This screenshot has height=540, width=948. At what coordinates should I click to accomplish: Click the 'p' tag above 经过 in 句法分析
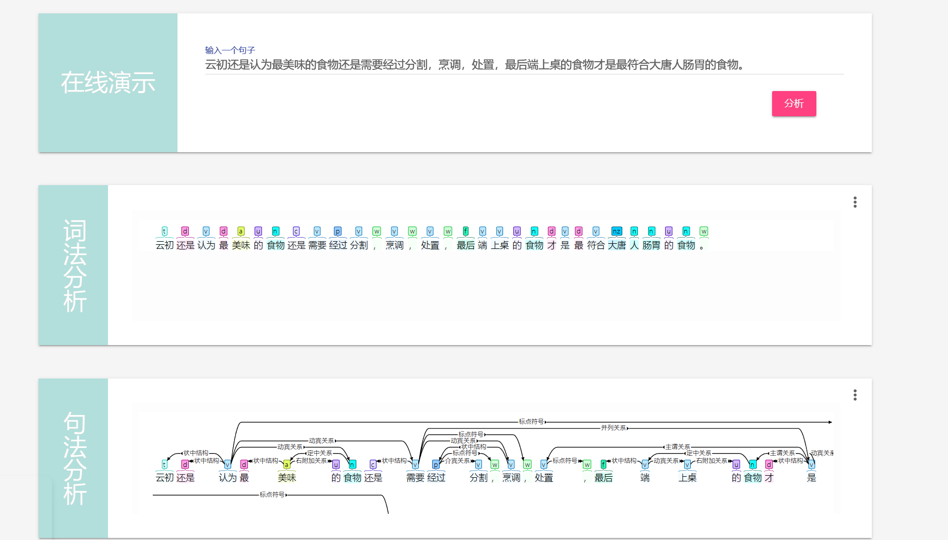(x=436, y=464)
